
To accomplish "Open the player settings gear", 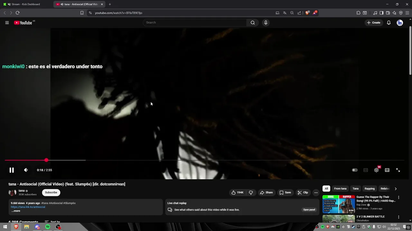I will [x=376, y=170].
